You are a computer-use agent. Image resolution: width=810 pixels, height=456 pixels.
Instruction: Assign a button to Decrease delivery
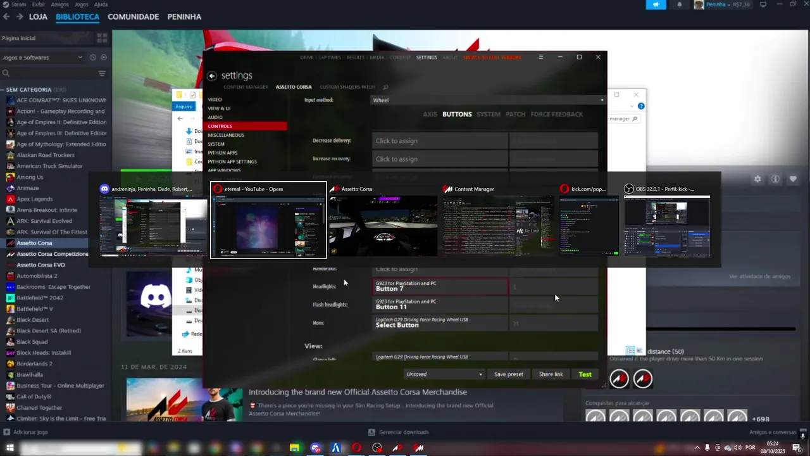[440, 141]
